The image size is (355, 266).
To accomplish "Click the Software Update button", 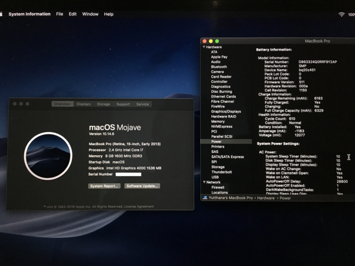I will click(142, 186).
